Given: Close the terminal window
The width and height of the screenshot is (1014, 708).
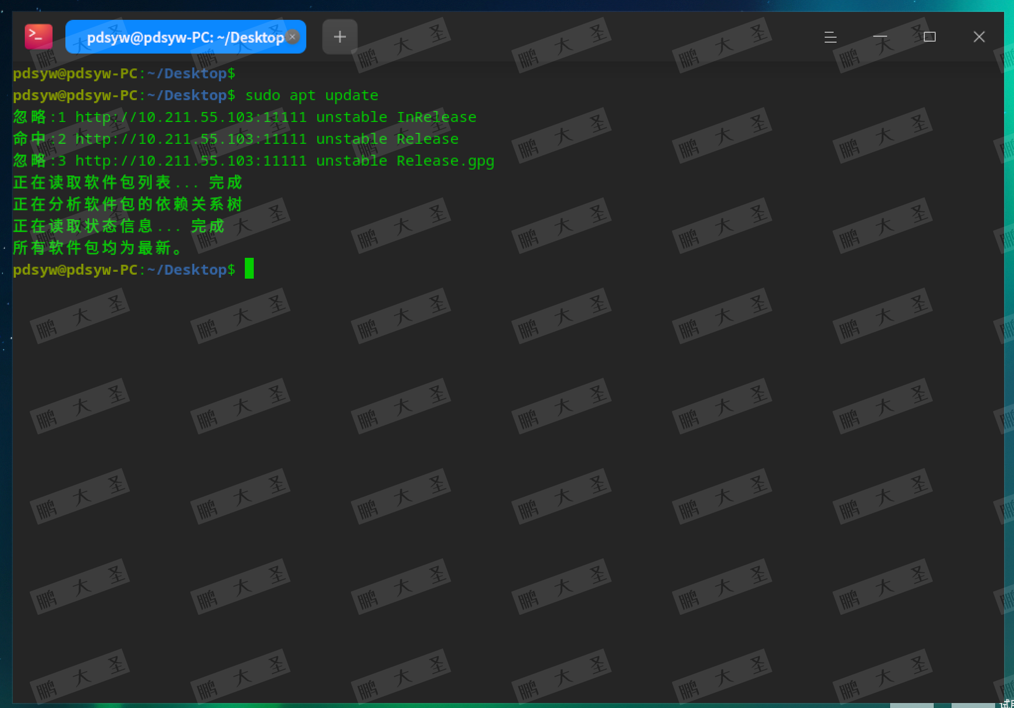Looking at the screenshot, I should [979, 37].
